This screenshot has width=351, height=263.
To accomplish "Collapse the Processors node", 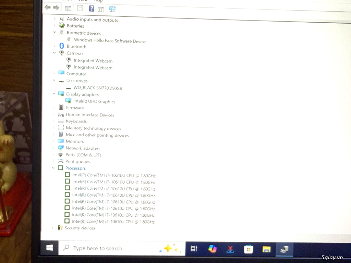I will [x=53, y=167].
